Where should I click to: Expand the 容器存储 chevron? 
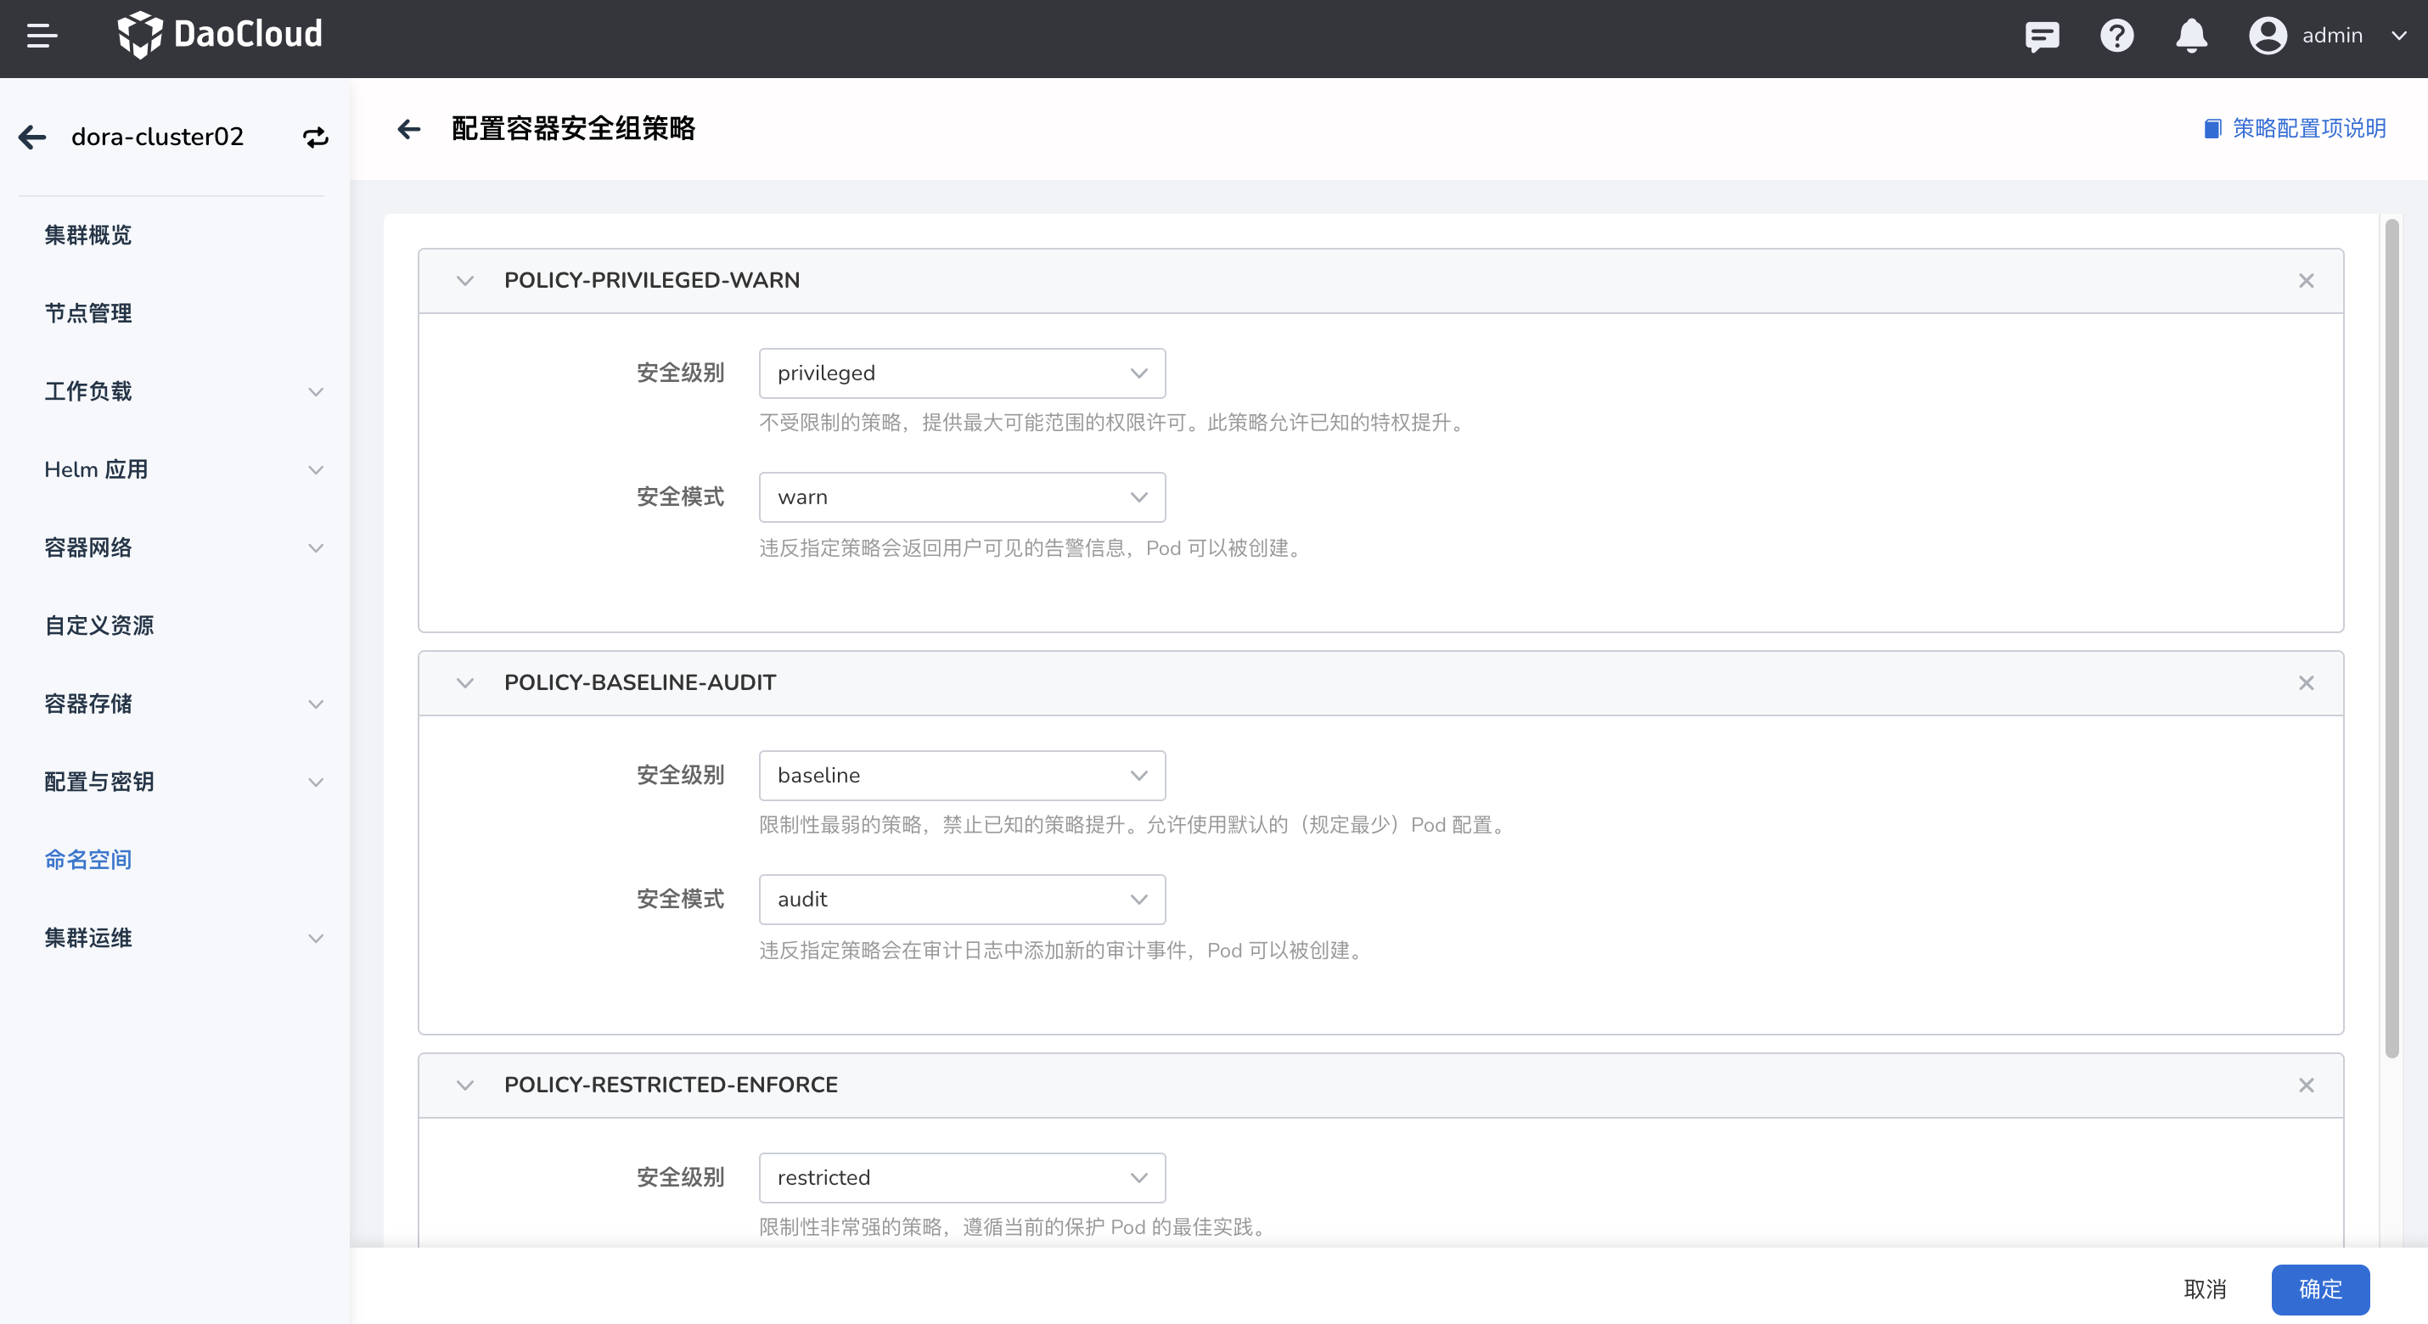[x=316, y=705]
